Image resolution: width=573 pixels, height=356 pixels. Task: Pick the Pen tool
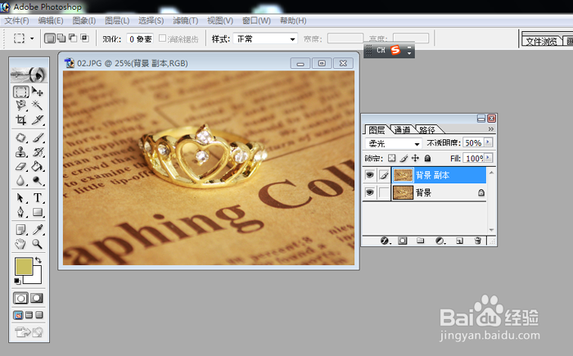20,212
